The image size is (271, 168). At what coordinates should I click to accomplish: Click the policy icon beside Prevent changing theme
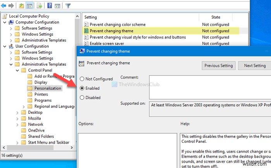coord(86,31)
